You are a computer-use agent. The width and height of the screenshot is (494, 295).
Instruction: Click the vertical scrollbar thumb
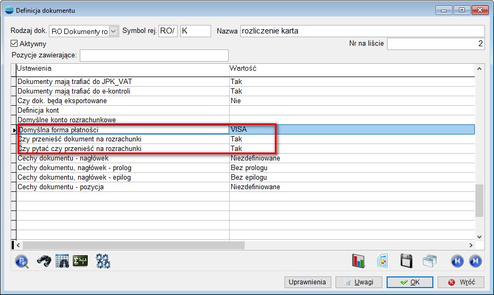pyautogui.click(x=479, y=200)
